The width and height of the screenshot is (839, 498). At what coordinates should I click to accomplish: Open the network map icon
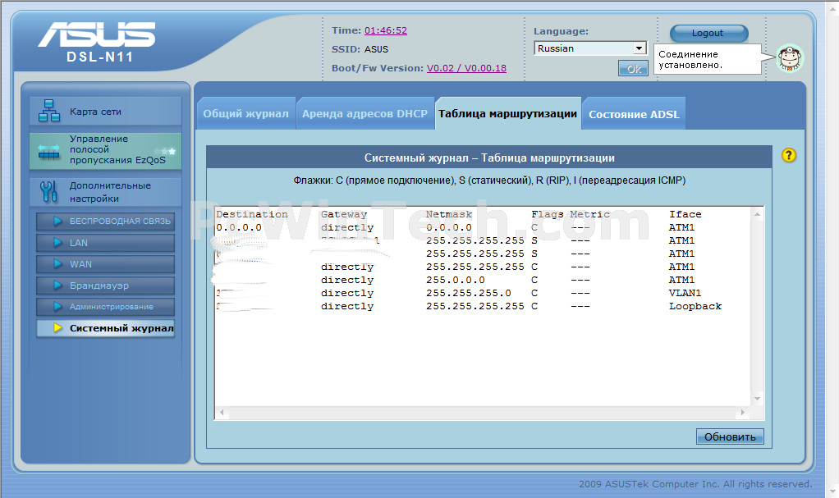[x=48, y=111]
